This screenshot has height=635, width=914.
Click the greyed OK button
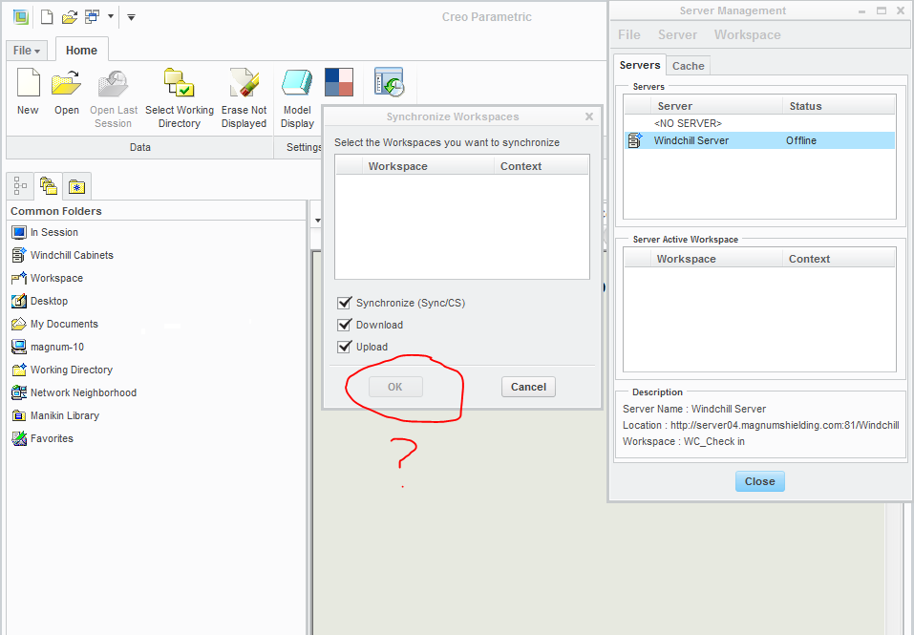coord(395,387)
